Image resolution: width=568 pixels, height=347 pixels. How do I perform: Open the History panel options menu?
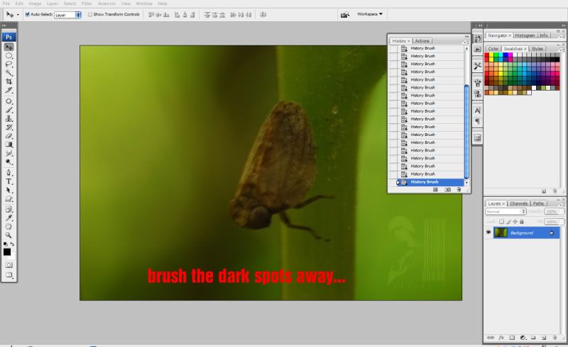click(x=466, y=42)
